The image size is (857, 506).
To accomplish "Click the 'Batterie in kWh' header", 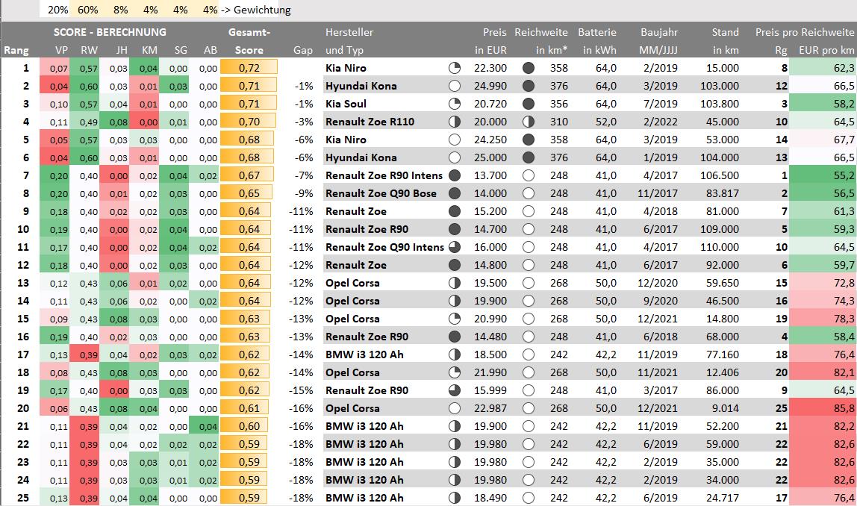I will [597, 41].
